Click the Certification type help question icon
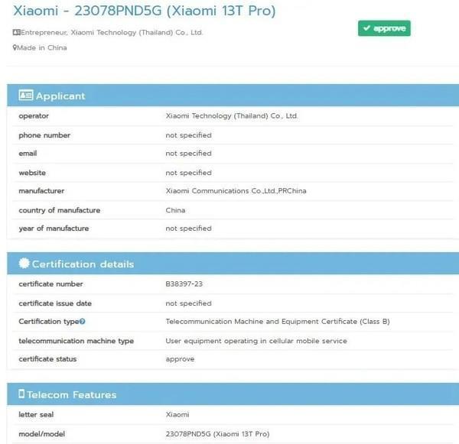 click(x=83, y=322)
